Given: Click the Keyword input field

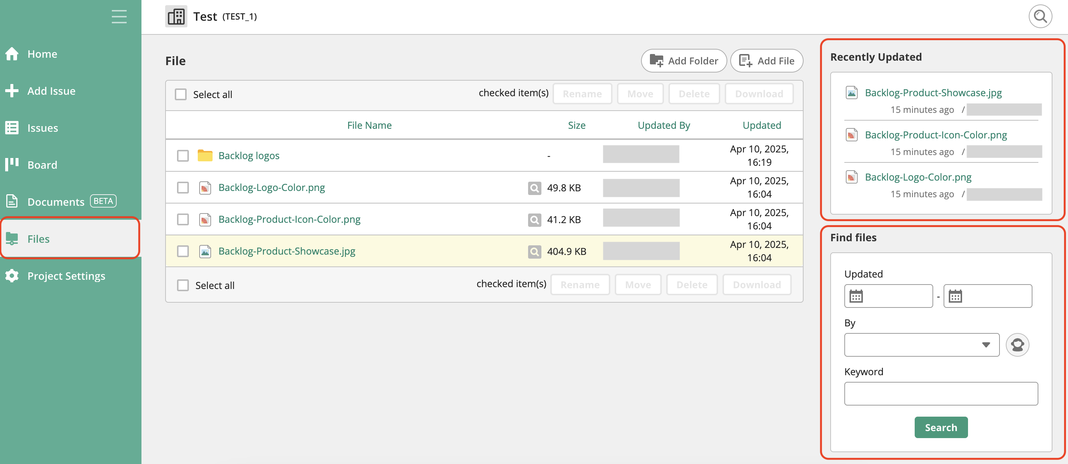Looking at the screenshot, I should pyautogui.click(x=941, y=394).
